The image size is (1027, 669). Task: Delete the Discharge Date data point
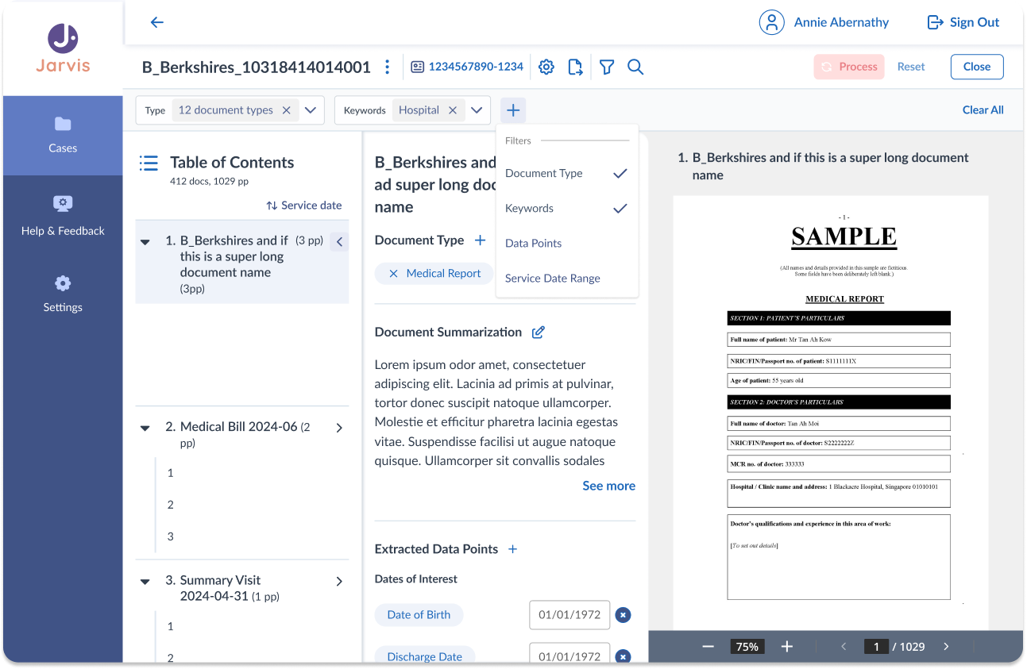tap(624, 656)
